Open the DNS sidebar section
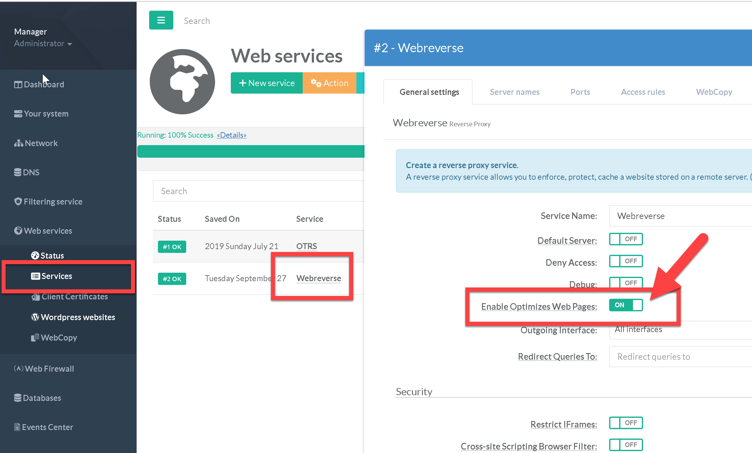Image resolution: width=752 pixels, height=453 pixels. click(x=27, y=172)
